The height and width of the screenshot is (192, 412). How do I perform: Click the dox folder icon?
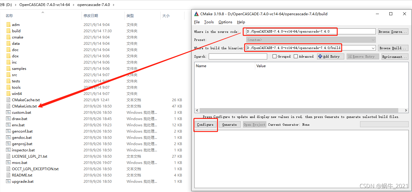[8, 56]
